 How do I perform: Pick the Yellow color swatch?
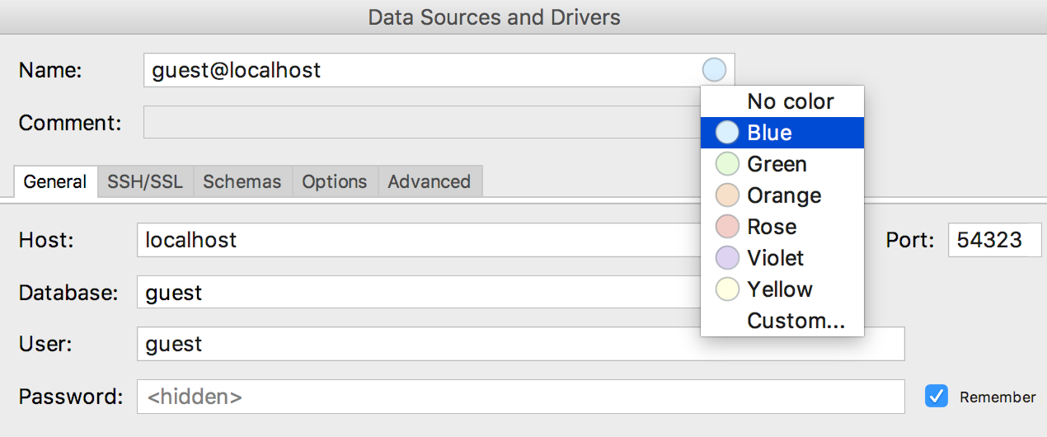pyautogui.click(x=727, y=289)
